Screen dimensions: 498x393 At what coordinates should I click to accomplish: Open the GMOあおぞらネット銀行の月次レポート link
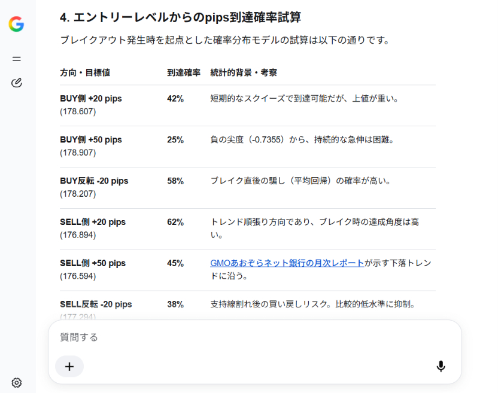[287, 263]
